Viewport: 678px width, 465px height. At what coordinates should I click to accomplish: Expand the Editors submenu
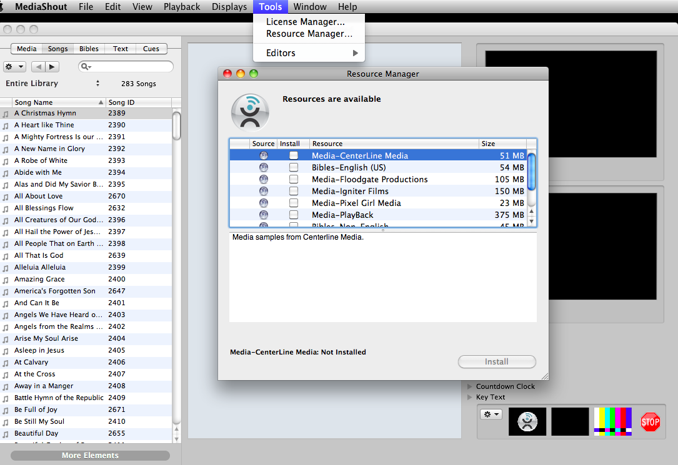309,53
